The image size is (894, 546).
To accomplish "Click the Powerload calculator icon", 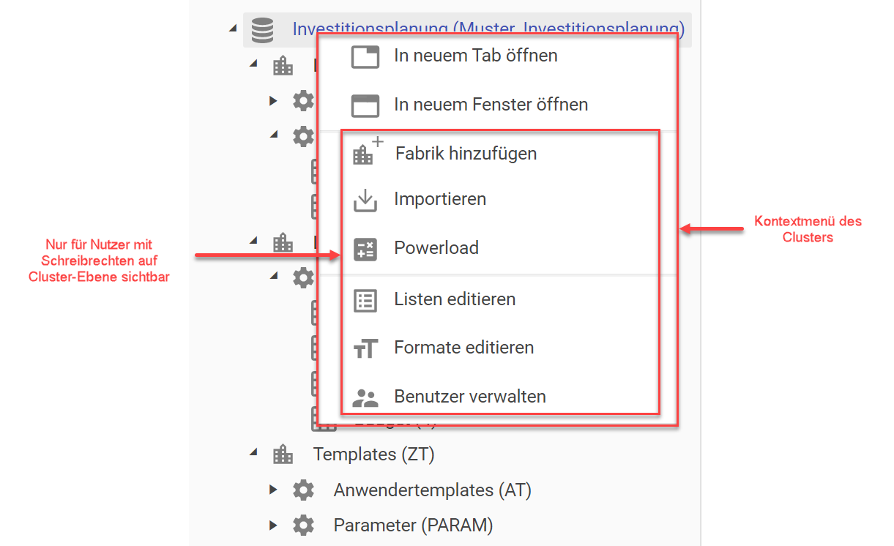I will tap(365, 247).
